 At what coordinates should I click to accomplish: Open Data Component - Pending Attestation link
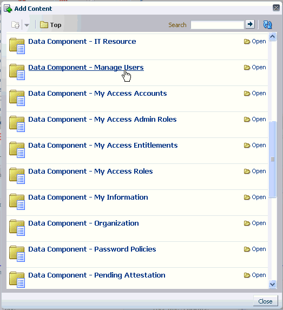(97, 275)
